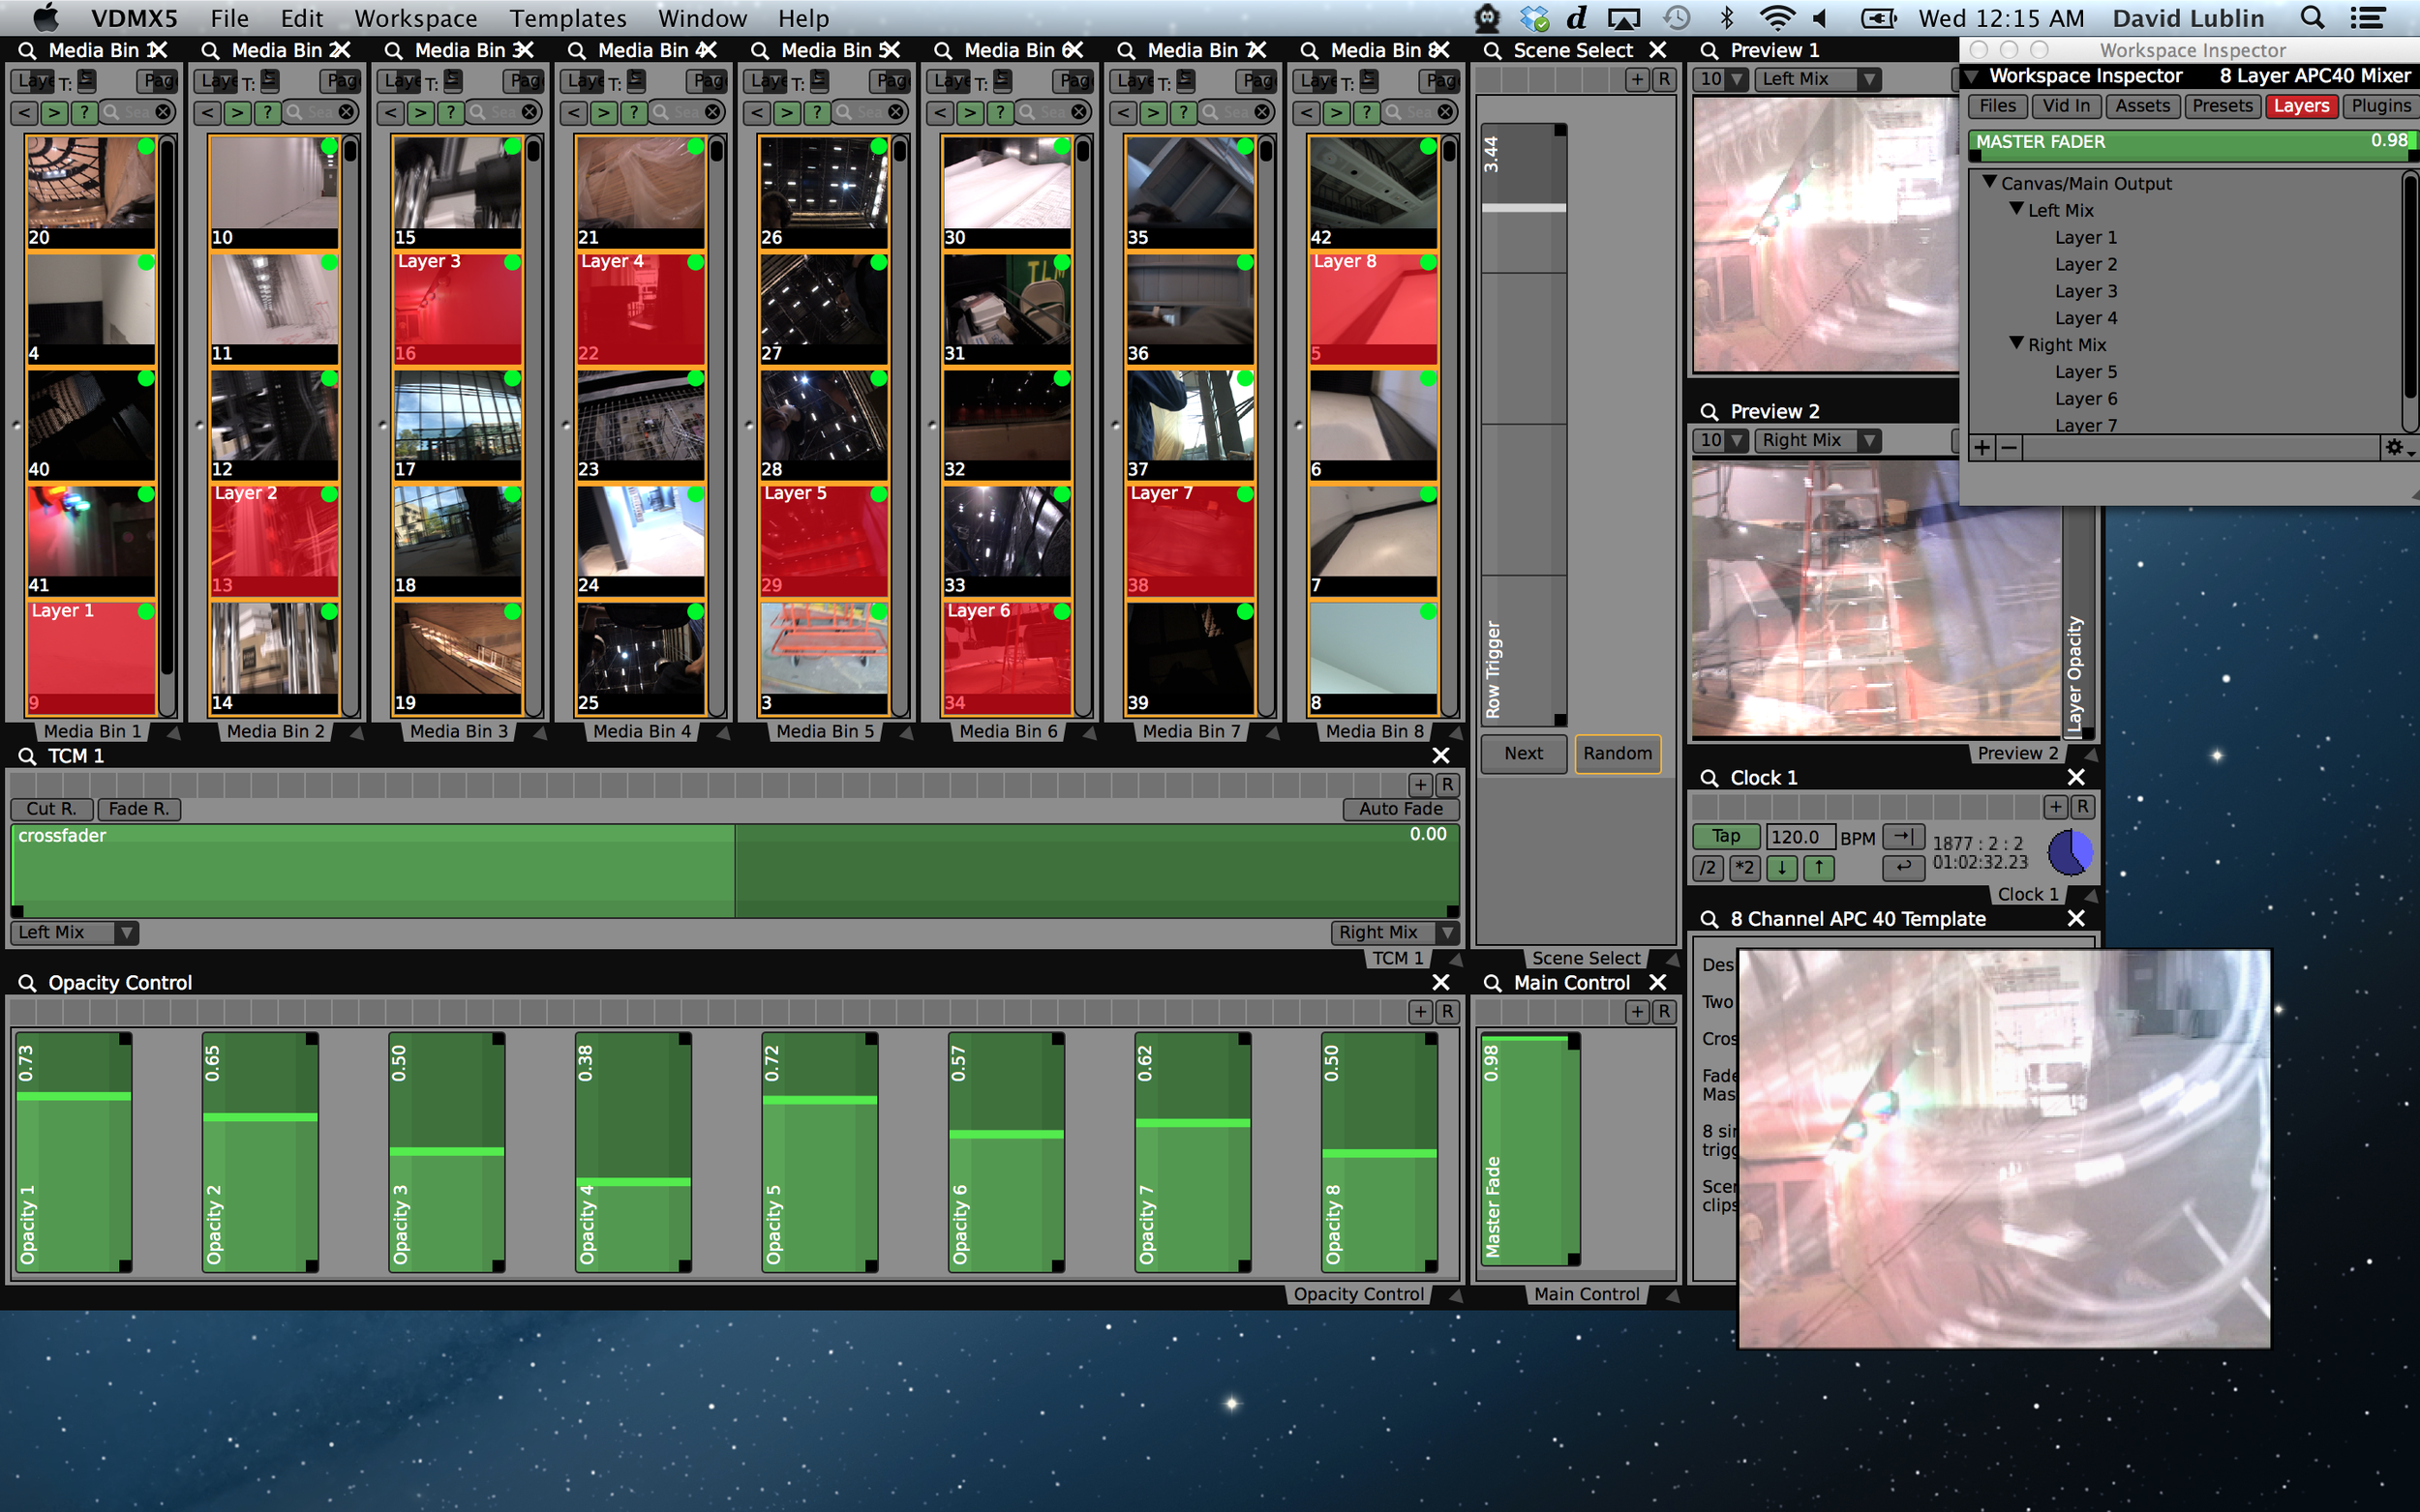
Task: Collapse the Right Mix disclosure triangle
Action: 2015,344
